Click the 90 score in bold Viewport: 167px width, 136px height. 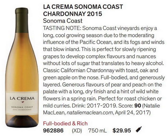(138, 106)
